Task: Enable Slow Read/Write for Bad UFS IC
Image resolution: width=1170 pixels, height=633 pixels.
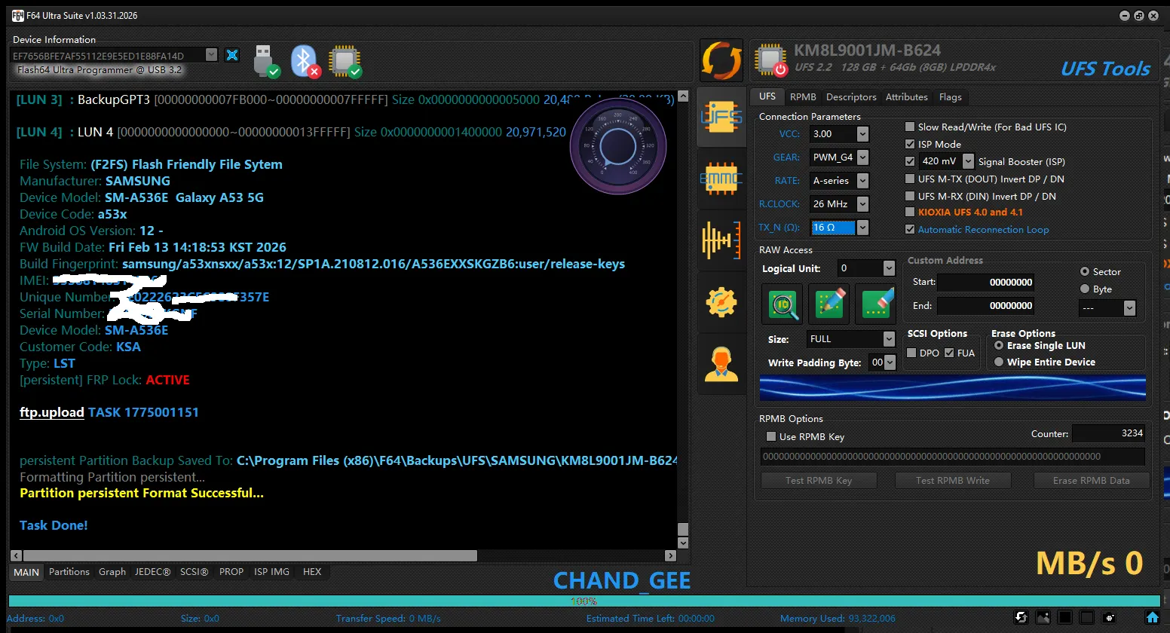Action: coord(910,127)
